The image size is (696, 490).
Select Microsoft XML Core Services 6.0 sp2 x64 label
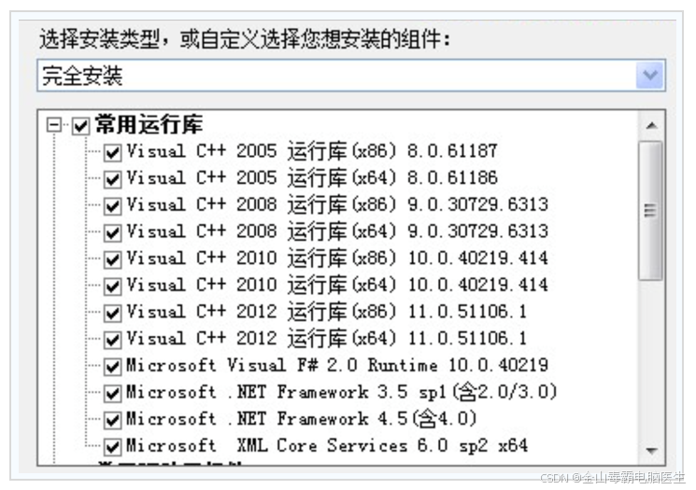(327, 445)
